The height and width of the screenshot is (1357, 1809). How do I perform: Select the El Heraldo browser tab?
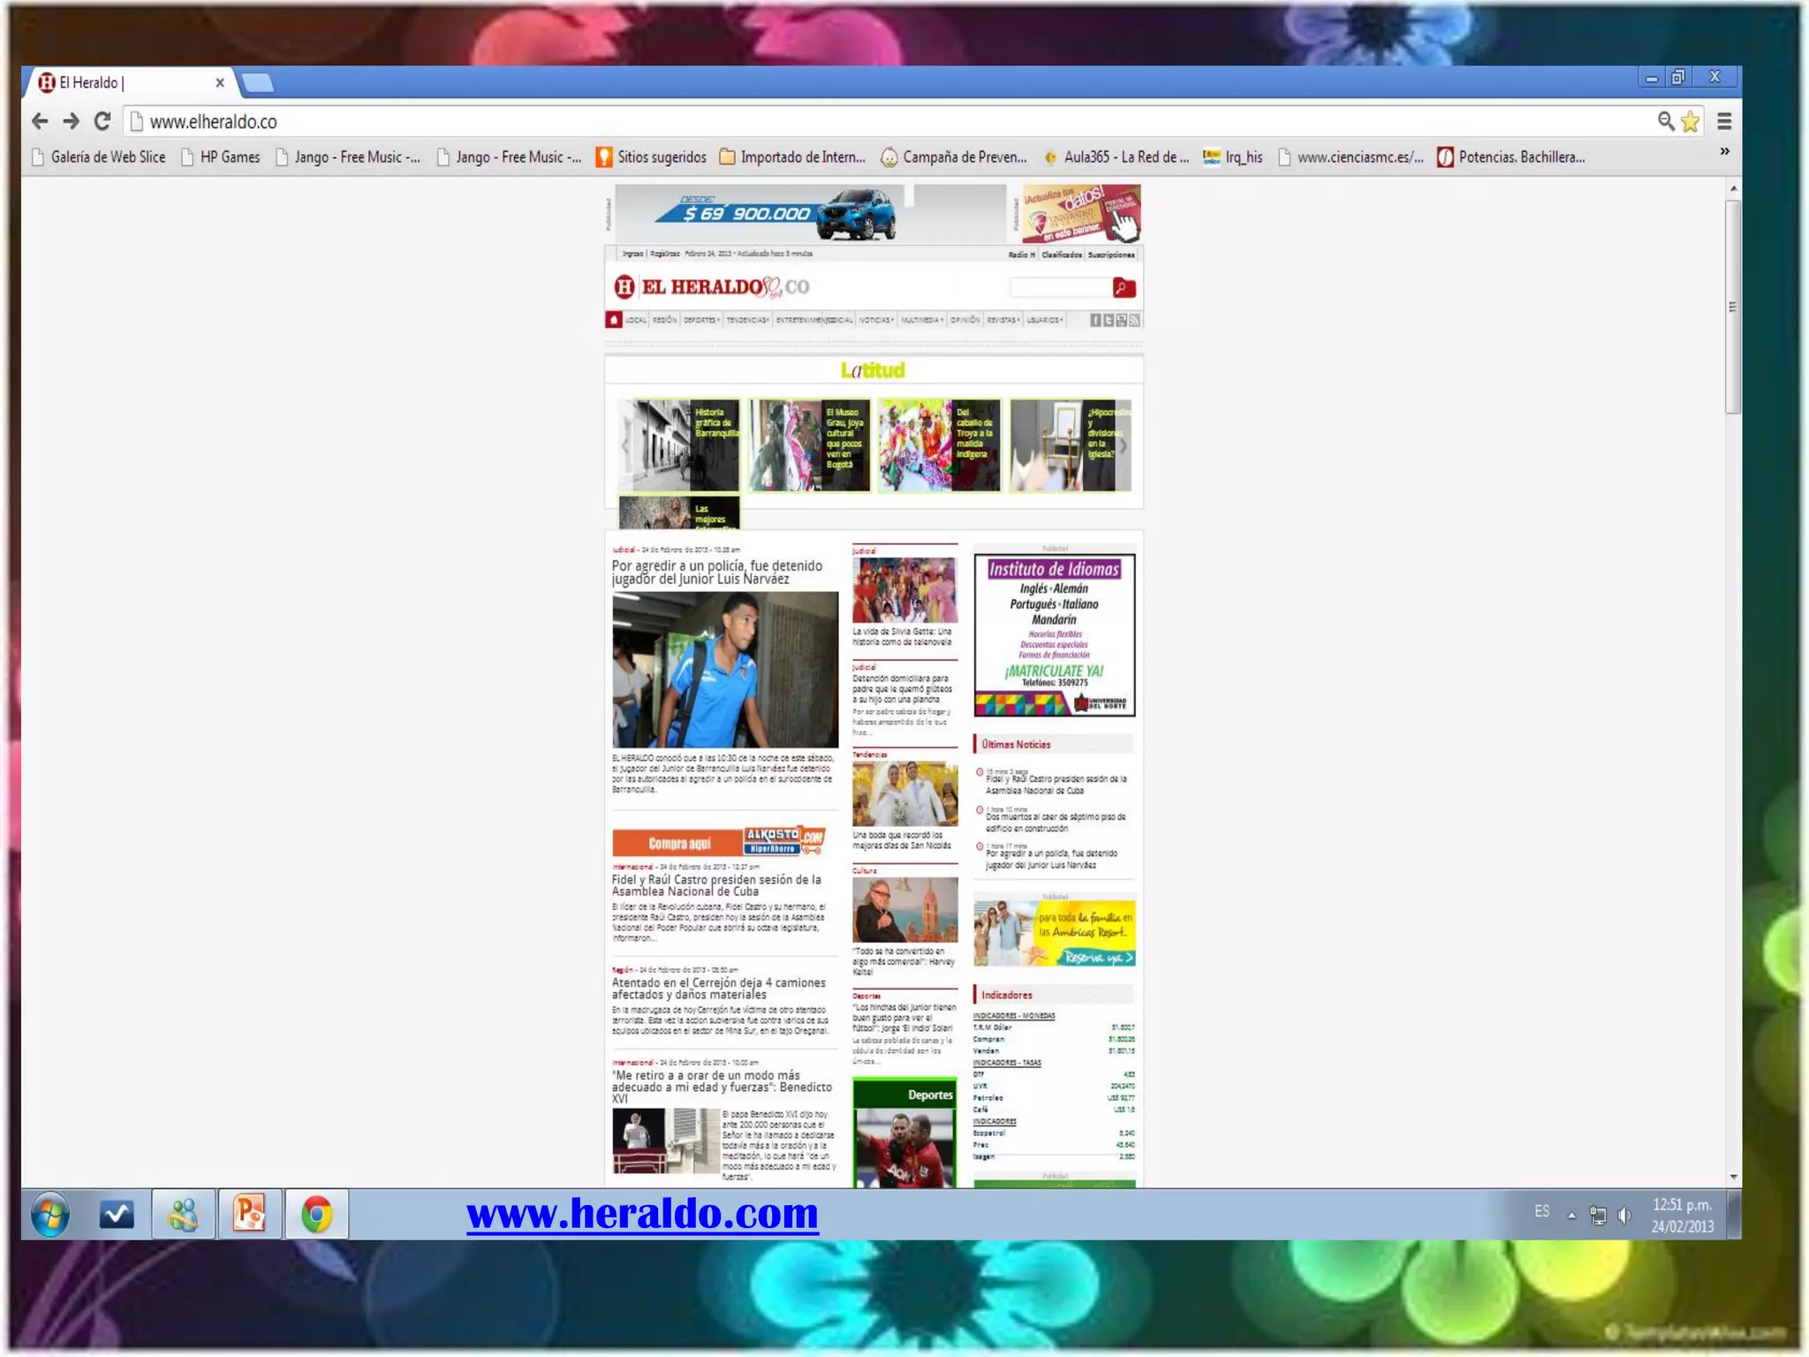pyautogui.click(x=128, y=82)
